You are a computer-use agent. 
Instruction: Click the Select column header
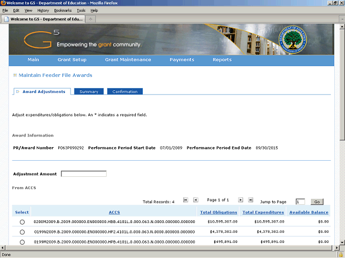coord(22,212)
